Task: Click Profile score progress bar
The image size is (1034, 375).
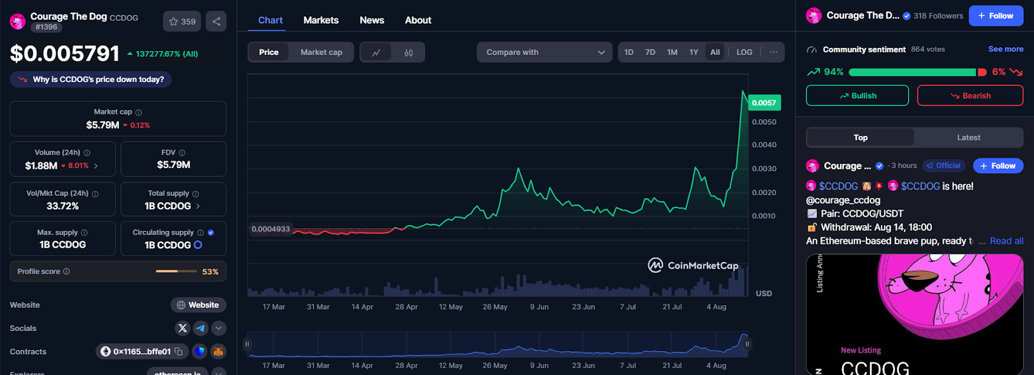Action: [176, 272]
